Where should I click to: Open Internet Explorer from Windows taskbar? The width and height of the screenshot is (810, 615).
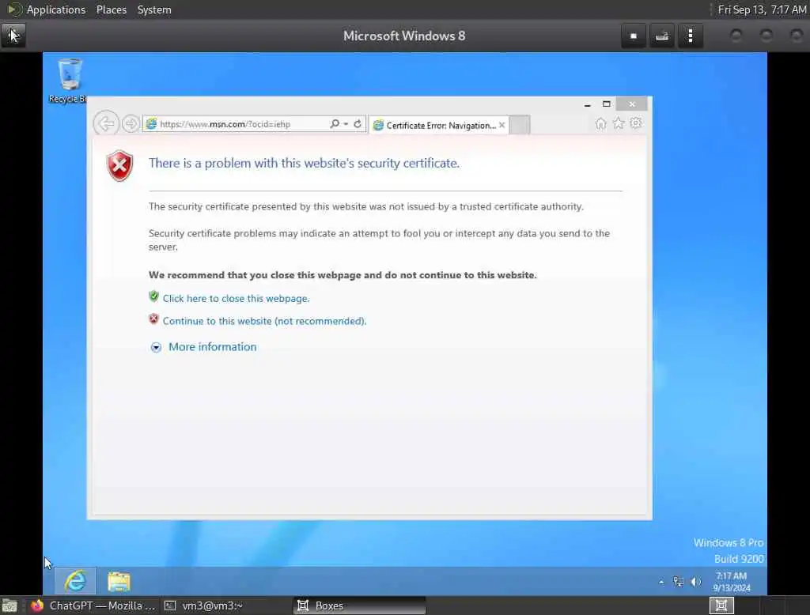(x=75, y=582)
